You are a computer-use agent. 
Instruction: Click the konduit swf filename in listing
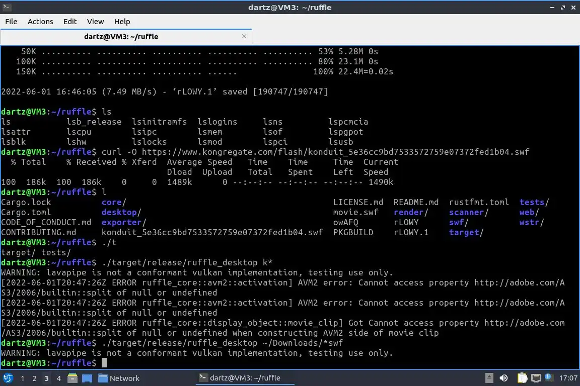(x=212, y=232)
